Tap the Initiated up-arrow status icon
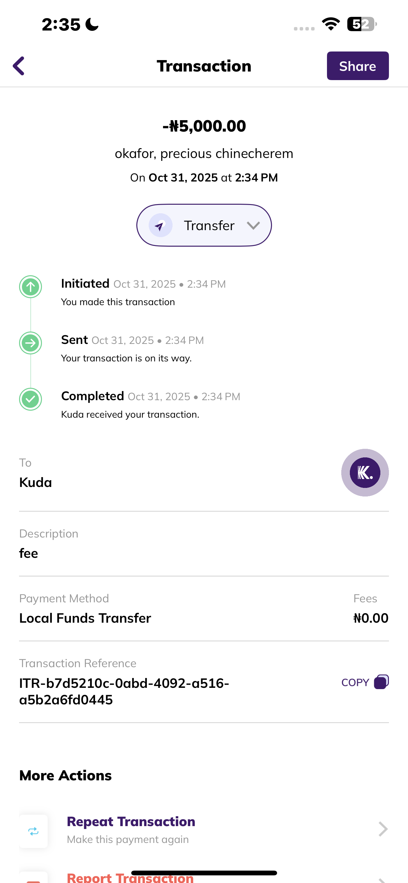 (31, 287)
